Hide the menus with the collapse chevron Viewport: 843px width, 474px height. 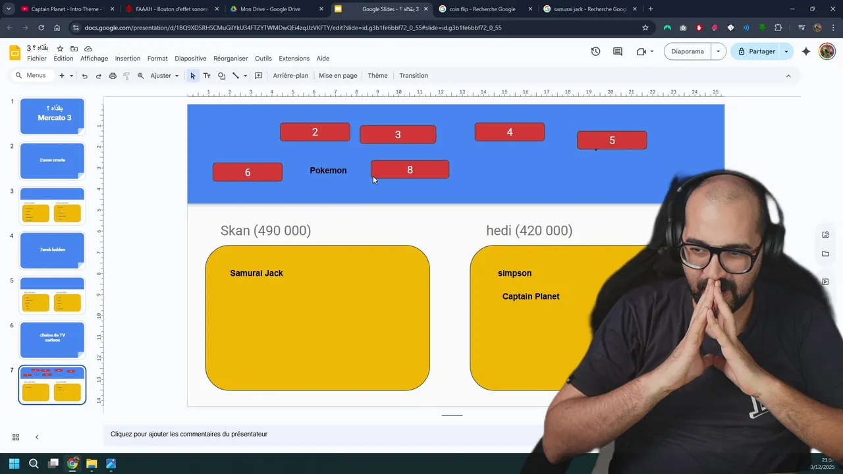point(788,76)
